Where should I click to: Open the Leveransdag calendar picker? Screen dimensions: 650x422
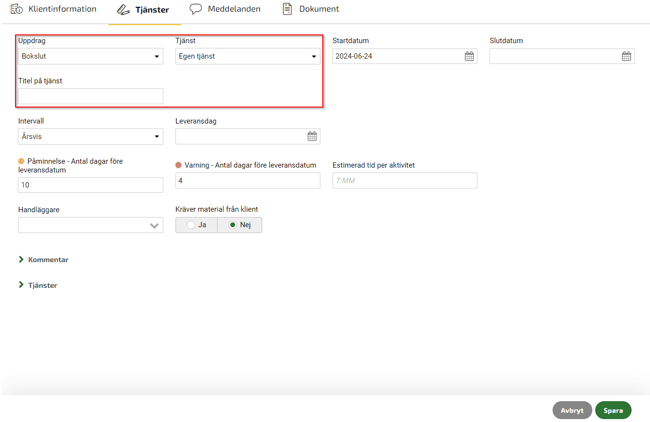[x=312, y=137]
